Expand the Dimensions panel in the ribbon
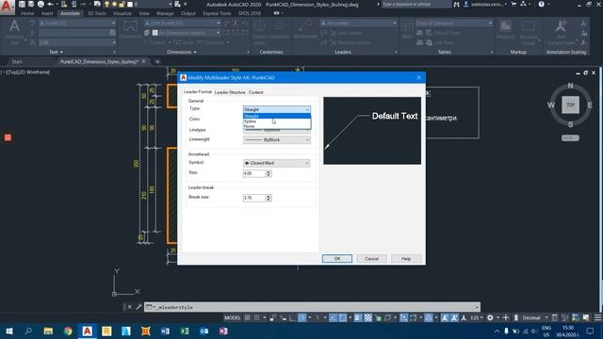 tap(182, 52)
